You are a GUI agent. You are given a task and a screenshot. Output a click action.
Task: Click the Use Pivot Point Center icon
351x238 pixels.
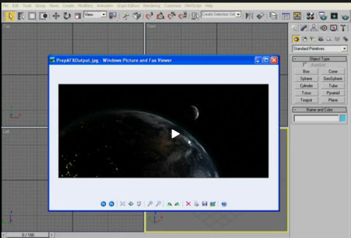coord(112,16)
